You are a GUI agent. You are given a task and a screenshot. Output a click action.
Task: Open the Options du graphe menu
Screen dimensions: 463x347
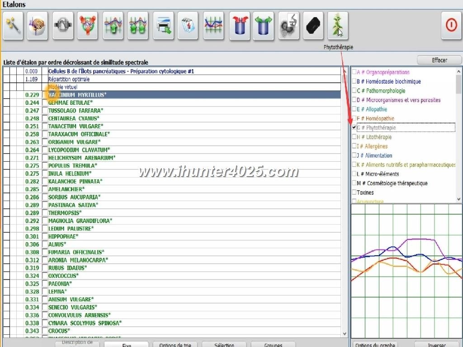tap(374, 344)
